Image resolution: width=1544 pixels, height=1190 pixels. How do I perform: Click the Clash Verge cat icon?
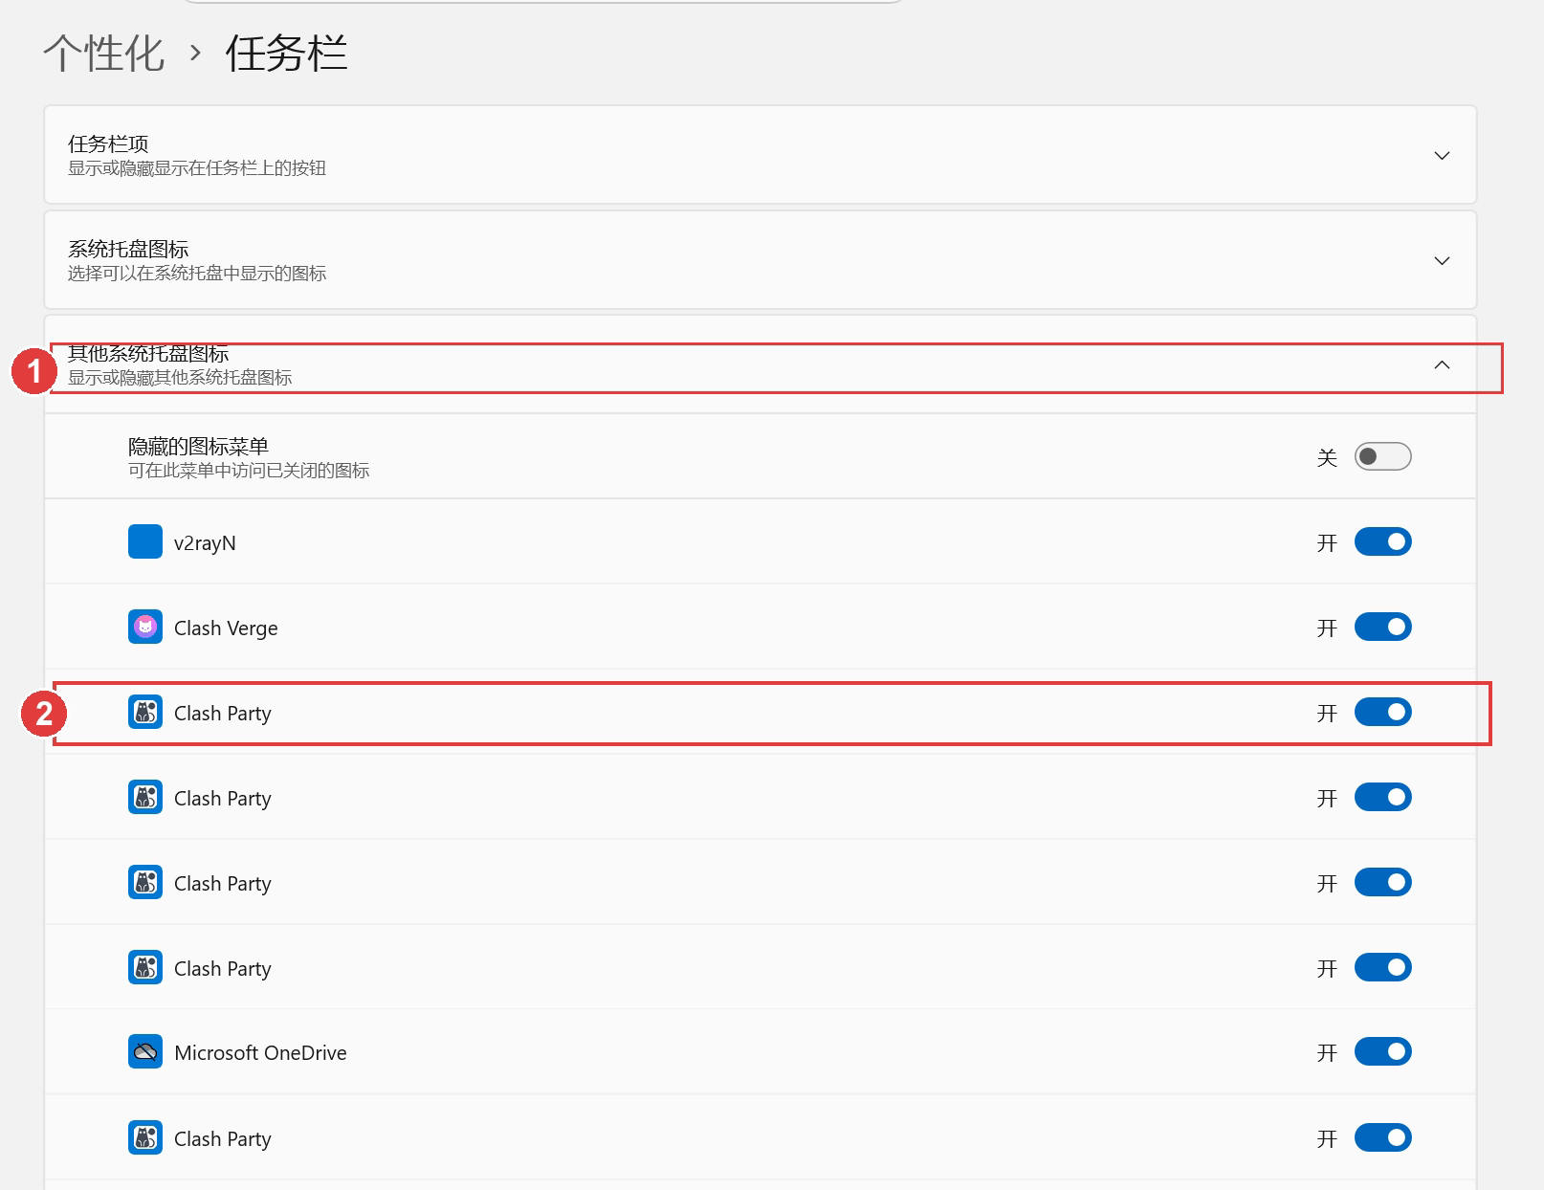click(x=145, y=628)
